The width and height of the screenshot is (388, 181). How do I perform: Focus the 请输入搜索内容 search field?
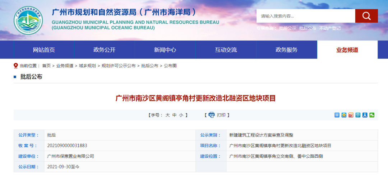pyautogui.click(x=306, y=16)
